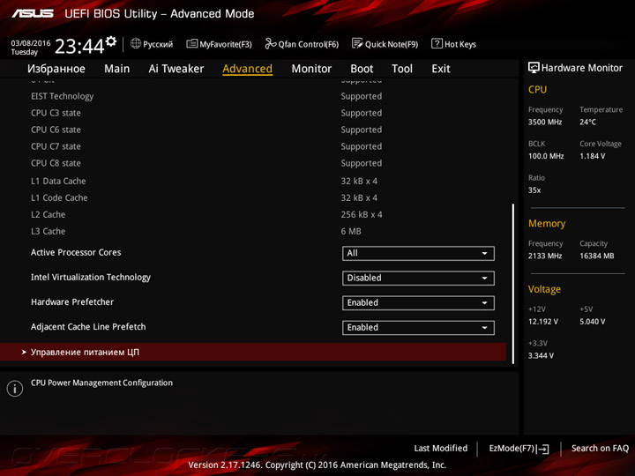This screenshot has width=635, height=476.
Task: Click Search on FAQ
Action: 601,449
